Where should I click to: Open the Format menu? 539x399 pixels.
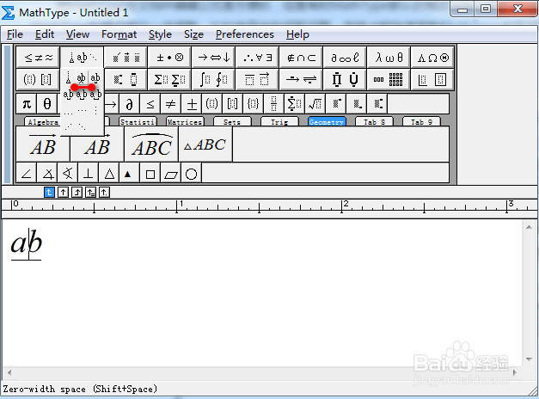(x=119, y=34)
